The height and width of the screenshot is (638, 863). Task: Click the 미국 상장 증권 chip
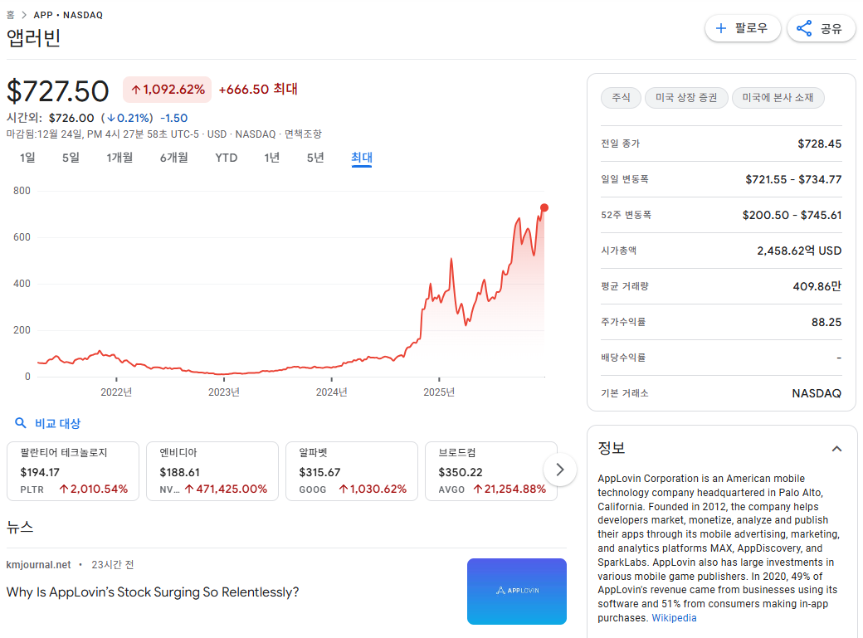686,97
